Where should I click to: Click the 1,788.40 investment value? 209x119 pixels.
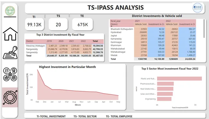tap(191, 52)
